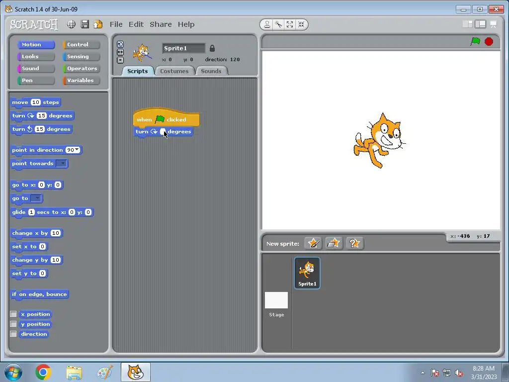Click the share project upload icon
Screen dimensions: 509x382
click(x=98, y=24)
